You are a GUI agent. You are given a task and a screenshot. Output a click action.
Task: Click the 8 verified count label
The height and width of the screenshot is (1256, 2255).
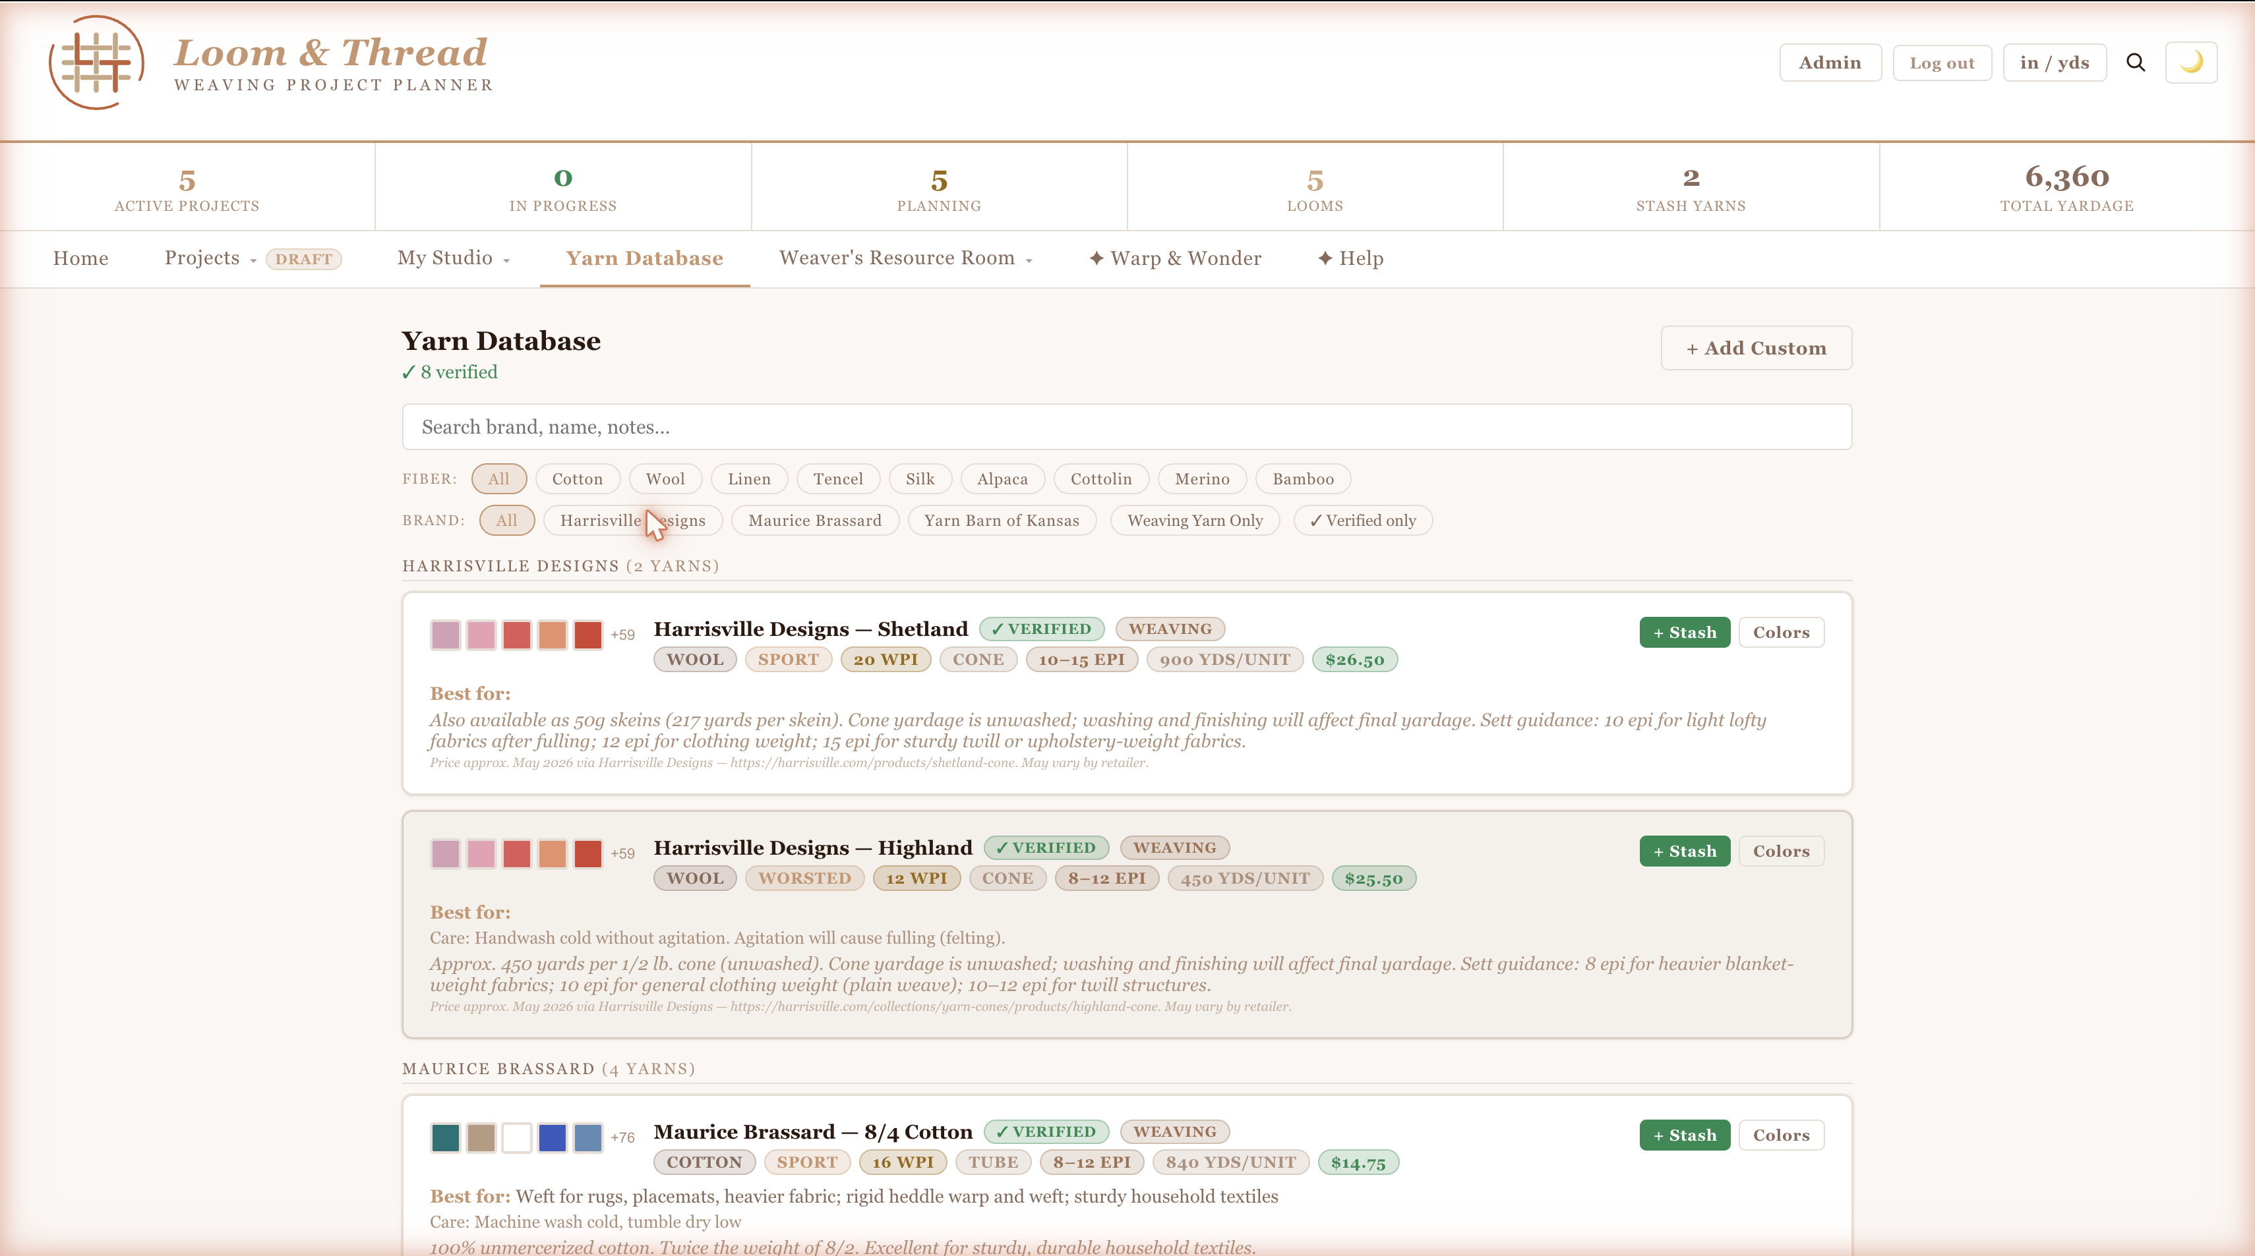tap(450, 372)
